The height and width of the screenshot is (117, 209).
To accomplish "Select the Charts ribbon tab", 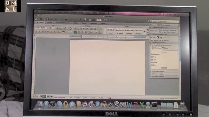I will (84, 23).
